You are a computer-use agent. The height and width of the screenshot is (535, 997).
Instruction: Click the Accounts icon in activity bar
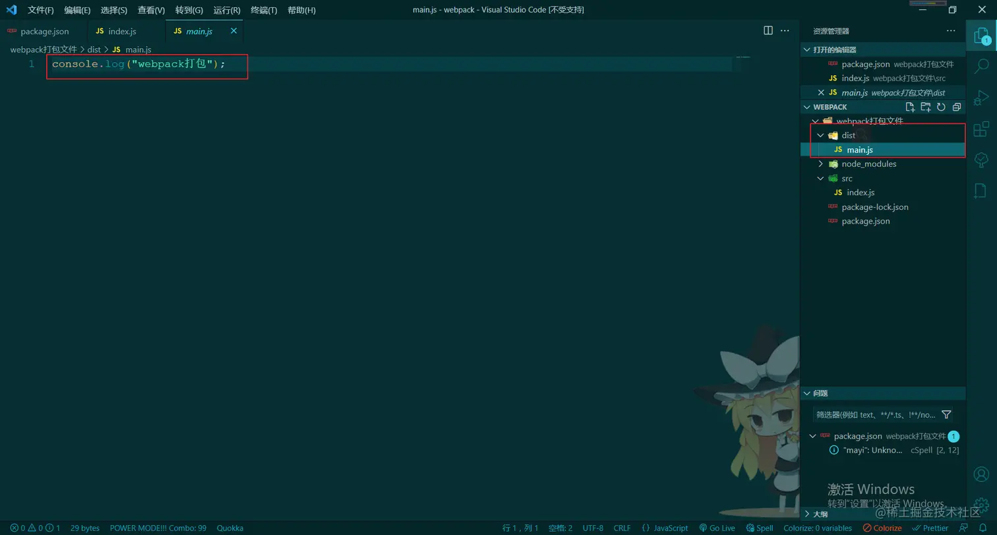[x=981, y=474]
